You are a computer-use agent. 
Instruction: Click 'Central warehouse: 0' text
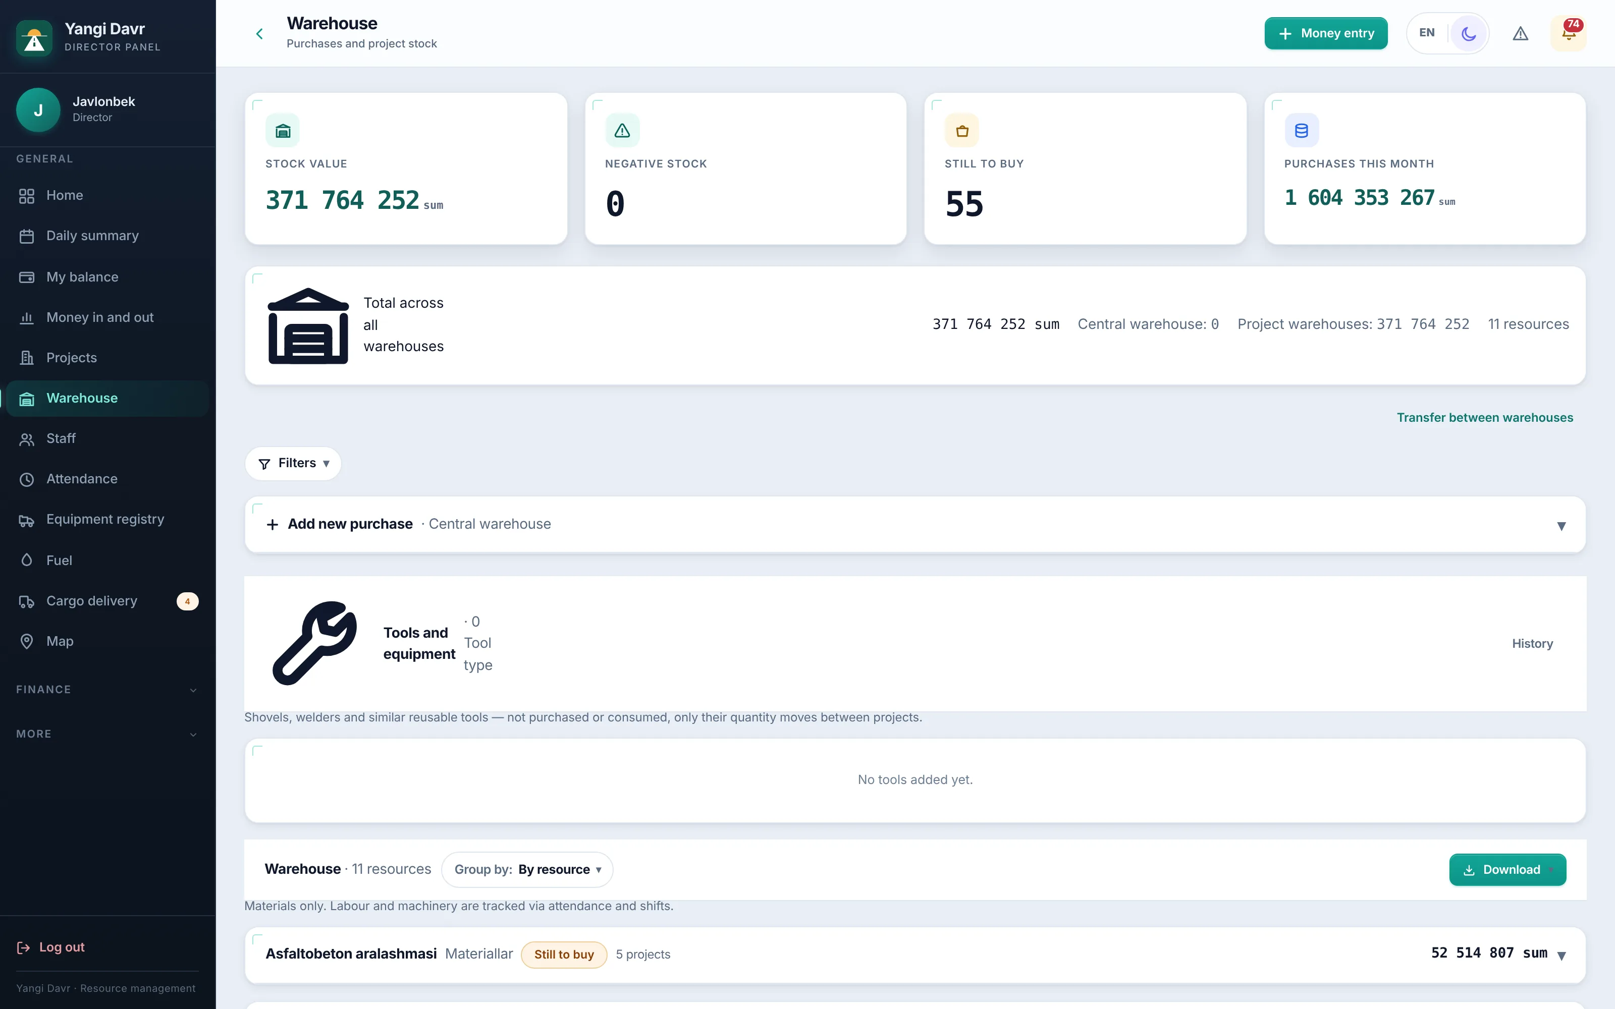point(1148,324)
